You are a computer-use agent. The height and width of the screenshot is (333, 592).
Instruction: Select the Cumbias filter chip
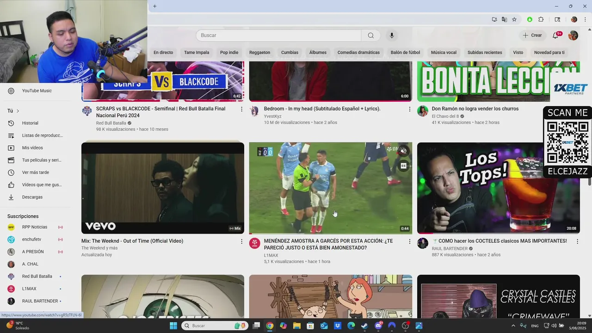(290, 53)
